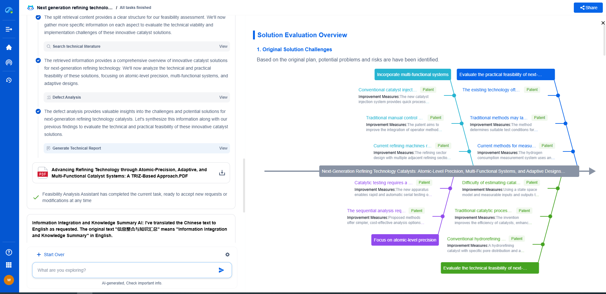Open the apps grid icon
606x294 pixels.
[9, 265]
